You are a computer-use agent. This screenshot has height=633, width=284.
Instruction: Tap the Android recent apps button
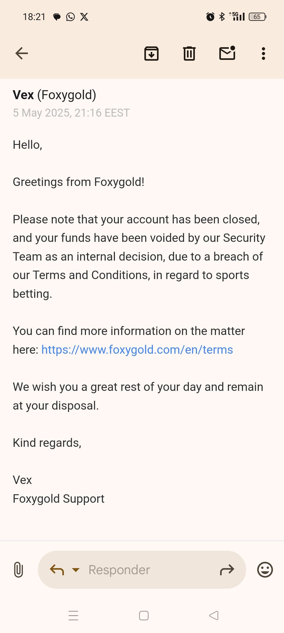coord(73,616)
